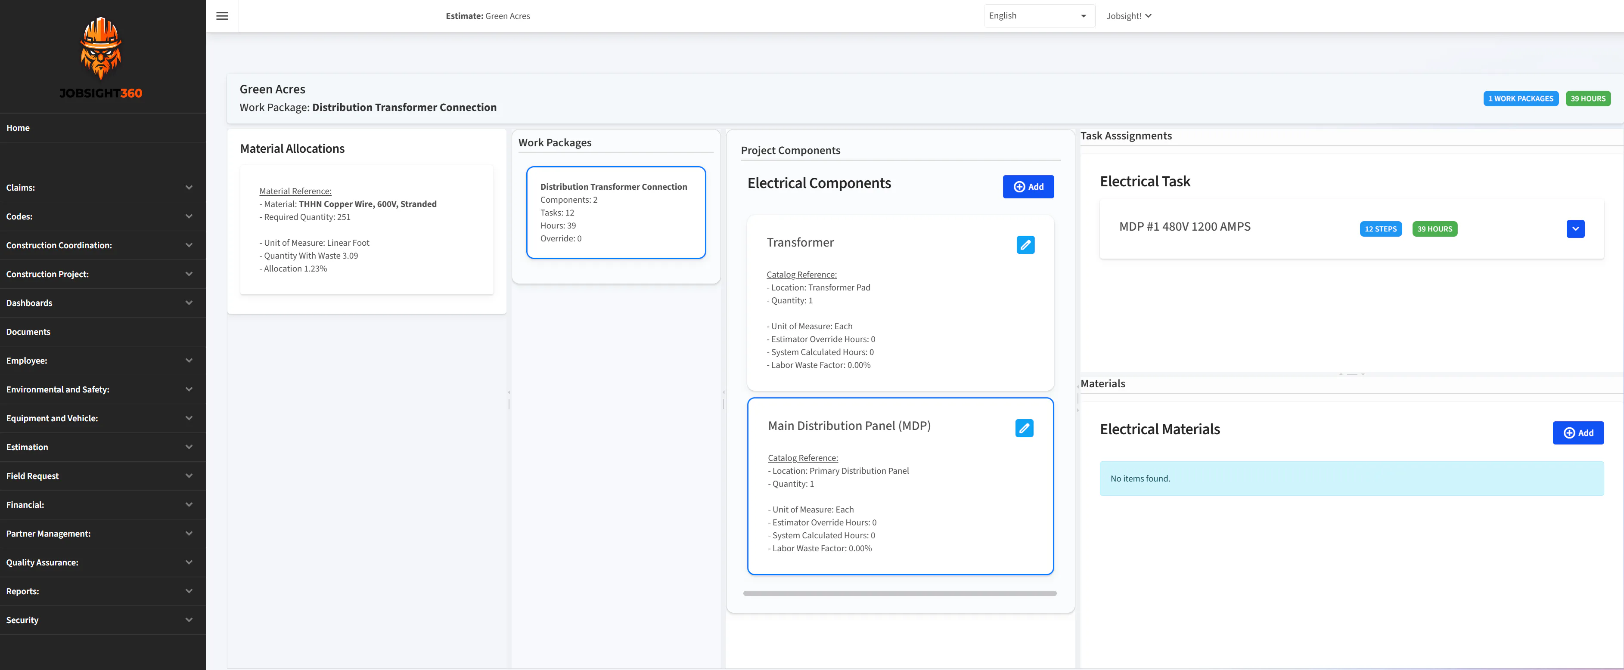Toggle the hamburger sidebar menu
The image size is (1624, 670).
[x=222, y=16]
